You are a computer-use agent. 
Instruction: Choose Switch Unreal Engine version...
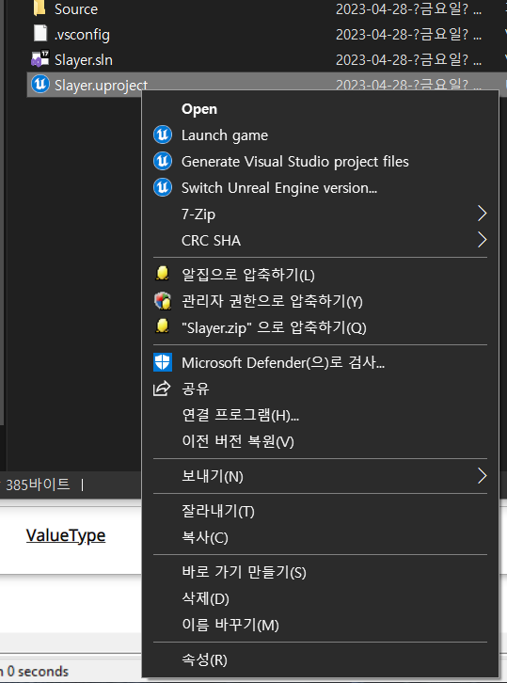click(x=320, y=188)
